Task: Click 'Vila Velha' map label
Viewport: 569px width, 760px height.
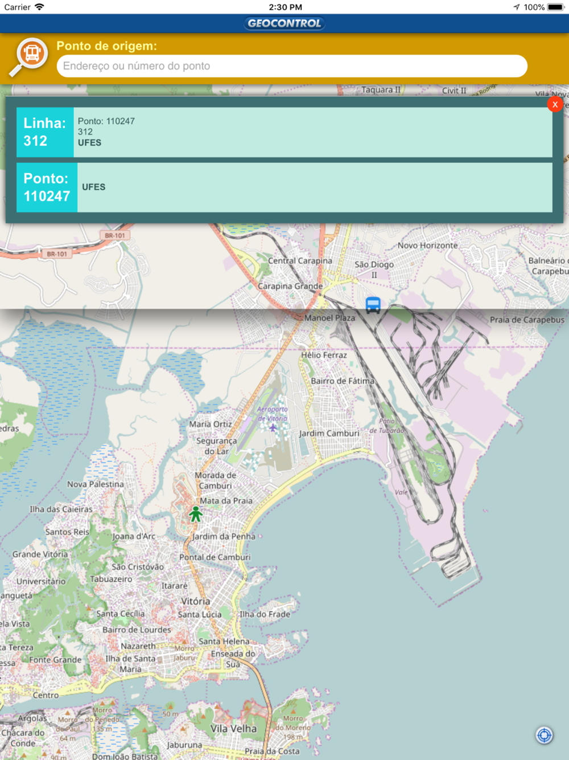Action: pyautogui.click(x=233, y=729)
